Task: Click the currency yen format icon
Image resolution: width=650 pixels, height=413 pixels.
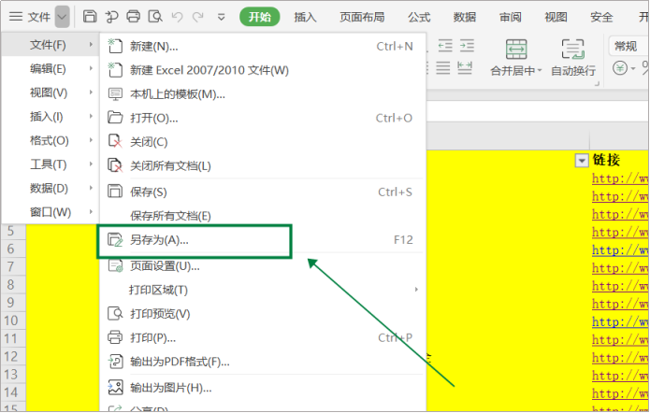Action: (x=620, y=68)
